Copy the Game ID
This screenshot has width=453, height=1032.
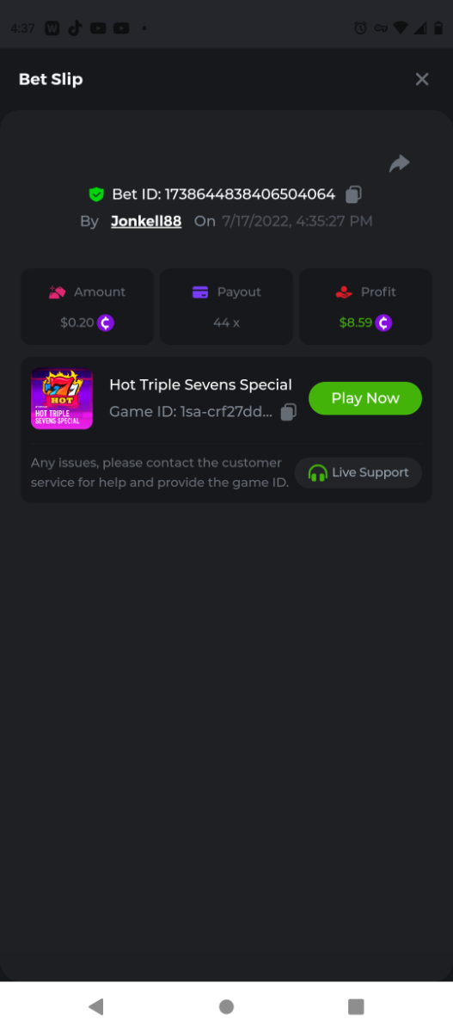click(289, 412)
